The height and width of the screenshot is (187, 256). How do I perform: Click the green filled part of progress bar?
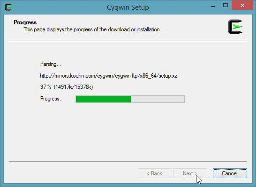coord(103,99)
